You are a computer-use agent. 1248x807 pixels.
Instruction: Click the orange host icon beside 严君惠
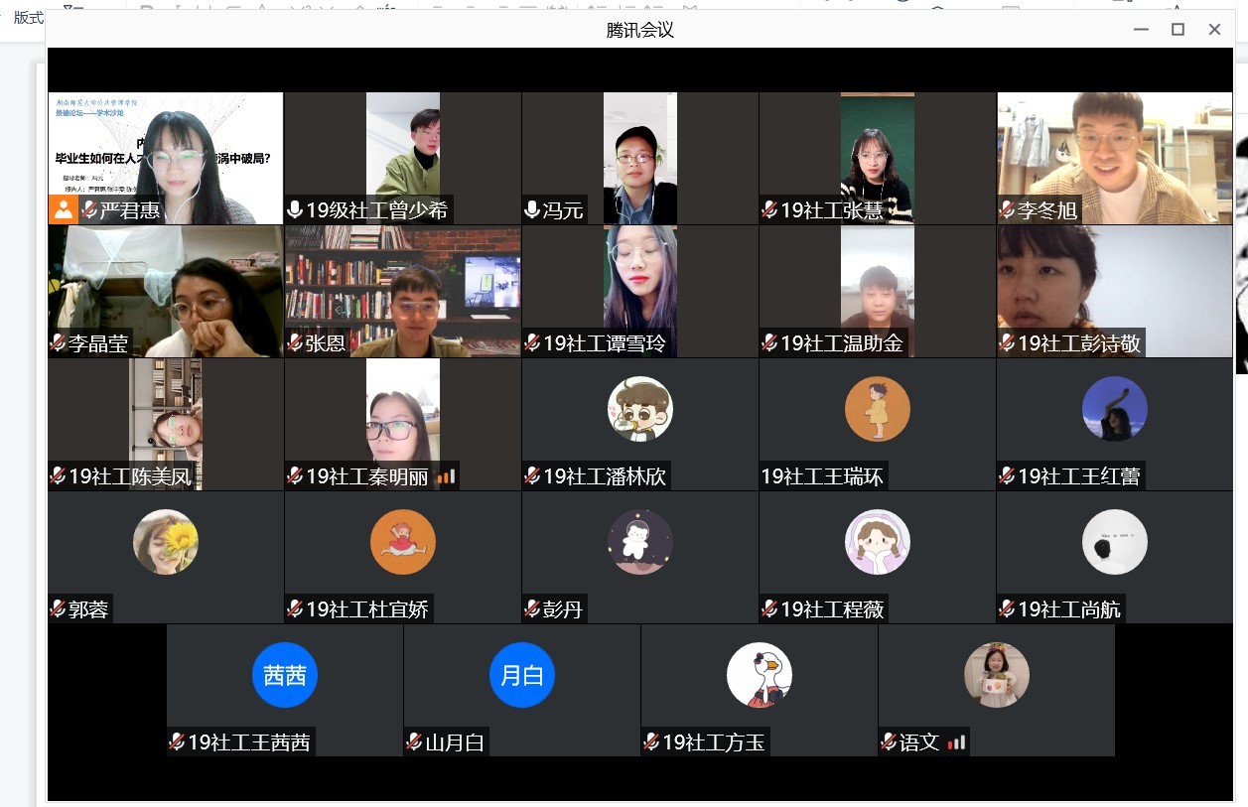(x=63, y=209)
